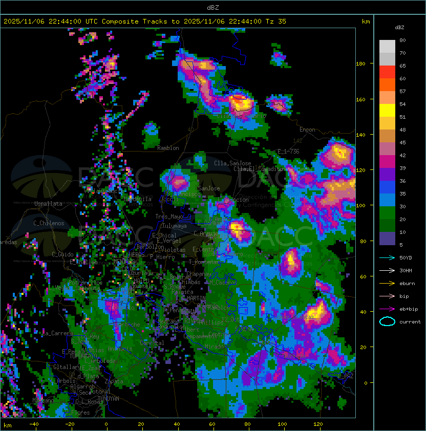Click the cyan 50YD arrow legend icon
Viewport: 426px width, 431px height.
tap(387, 258)
